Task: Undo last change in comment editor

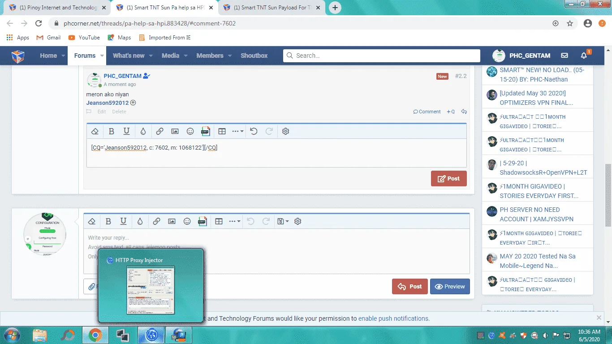Action: pos(254,131)
